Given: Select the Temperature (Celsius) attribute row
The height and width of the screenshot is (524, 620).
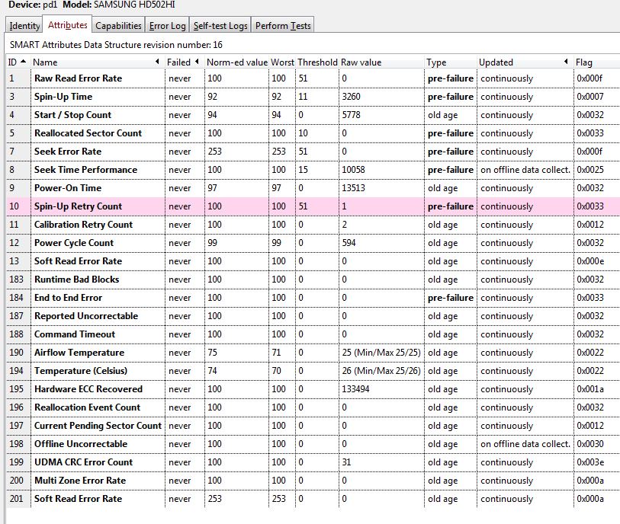Looking at the screenshot, I should (80, 371).
